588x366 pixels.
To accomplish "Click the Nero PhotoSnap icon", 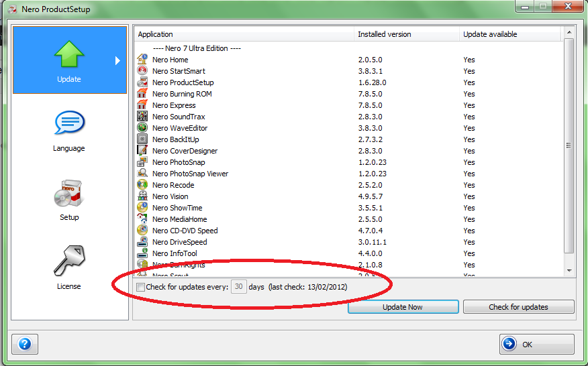I will click(142, 162).
